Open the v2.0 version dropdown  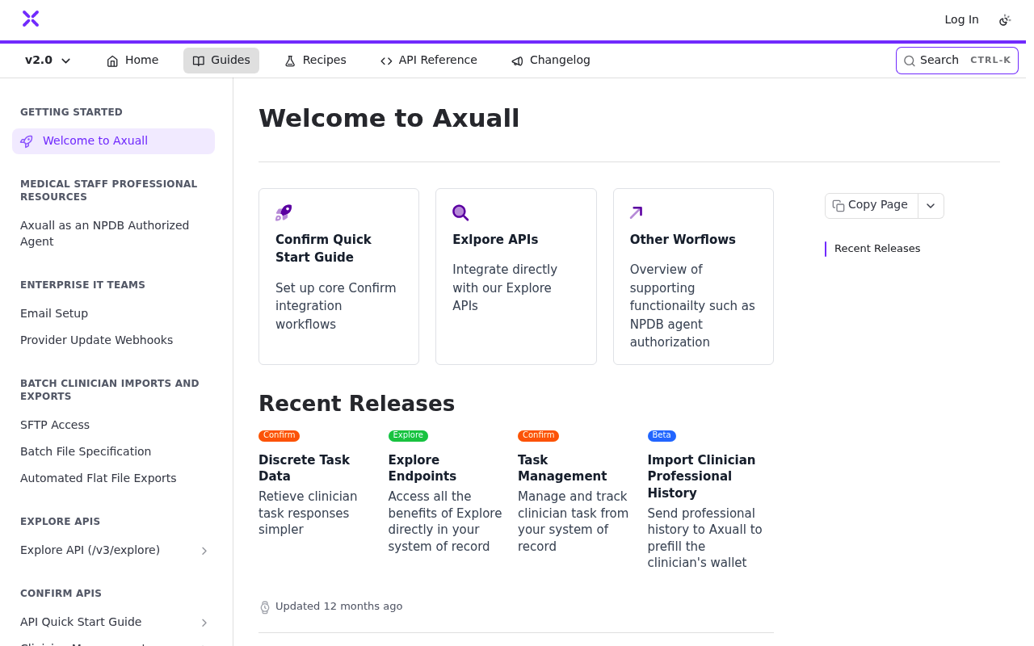48,61
